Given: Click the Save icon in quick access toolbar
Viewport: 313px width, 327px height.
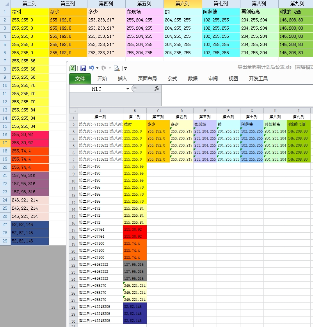Looking at the screenshot, I should click(83, 68).
